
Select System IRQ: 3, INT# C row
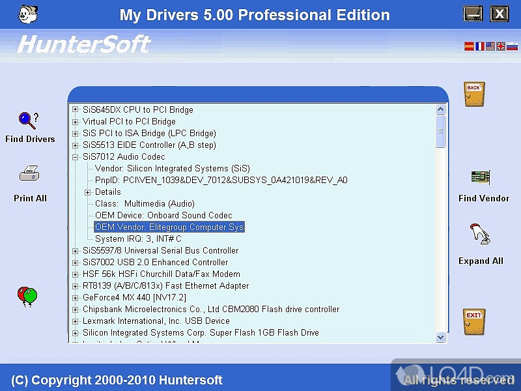point(138,239)
